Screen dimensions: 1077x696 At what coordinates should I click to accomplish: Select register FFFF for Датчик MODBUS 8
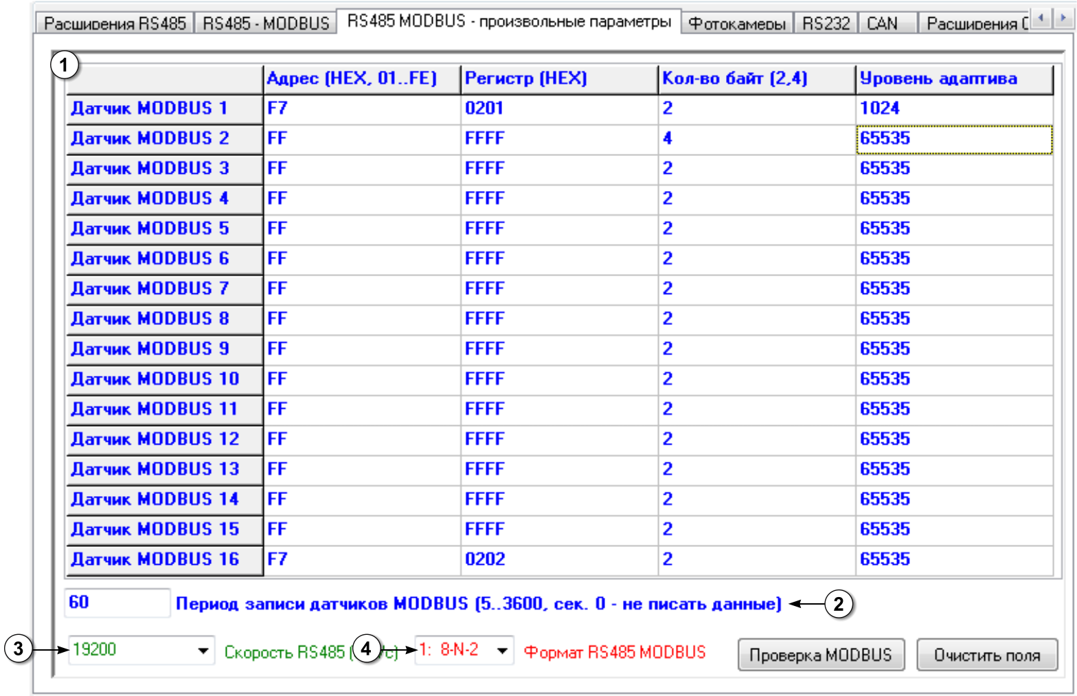[x=560, y=319]
